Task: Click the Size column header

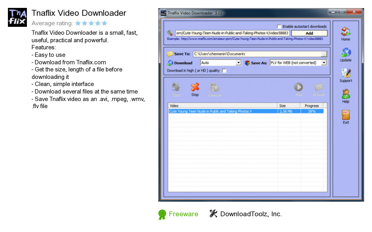Action: 289,105
